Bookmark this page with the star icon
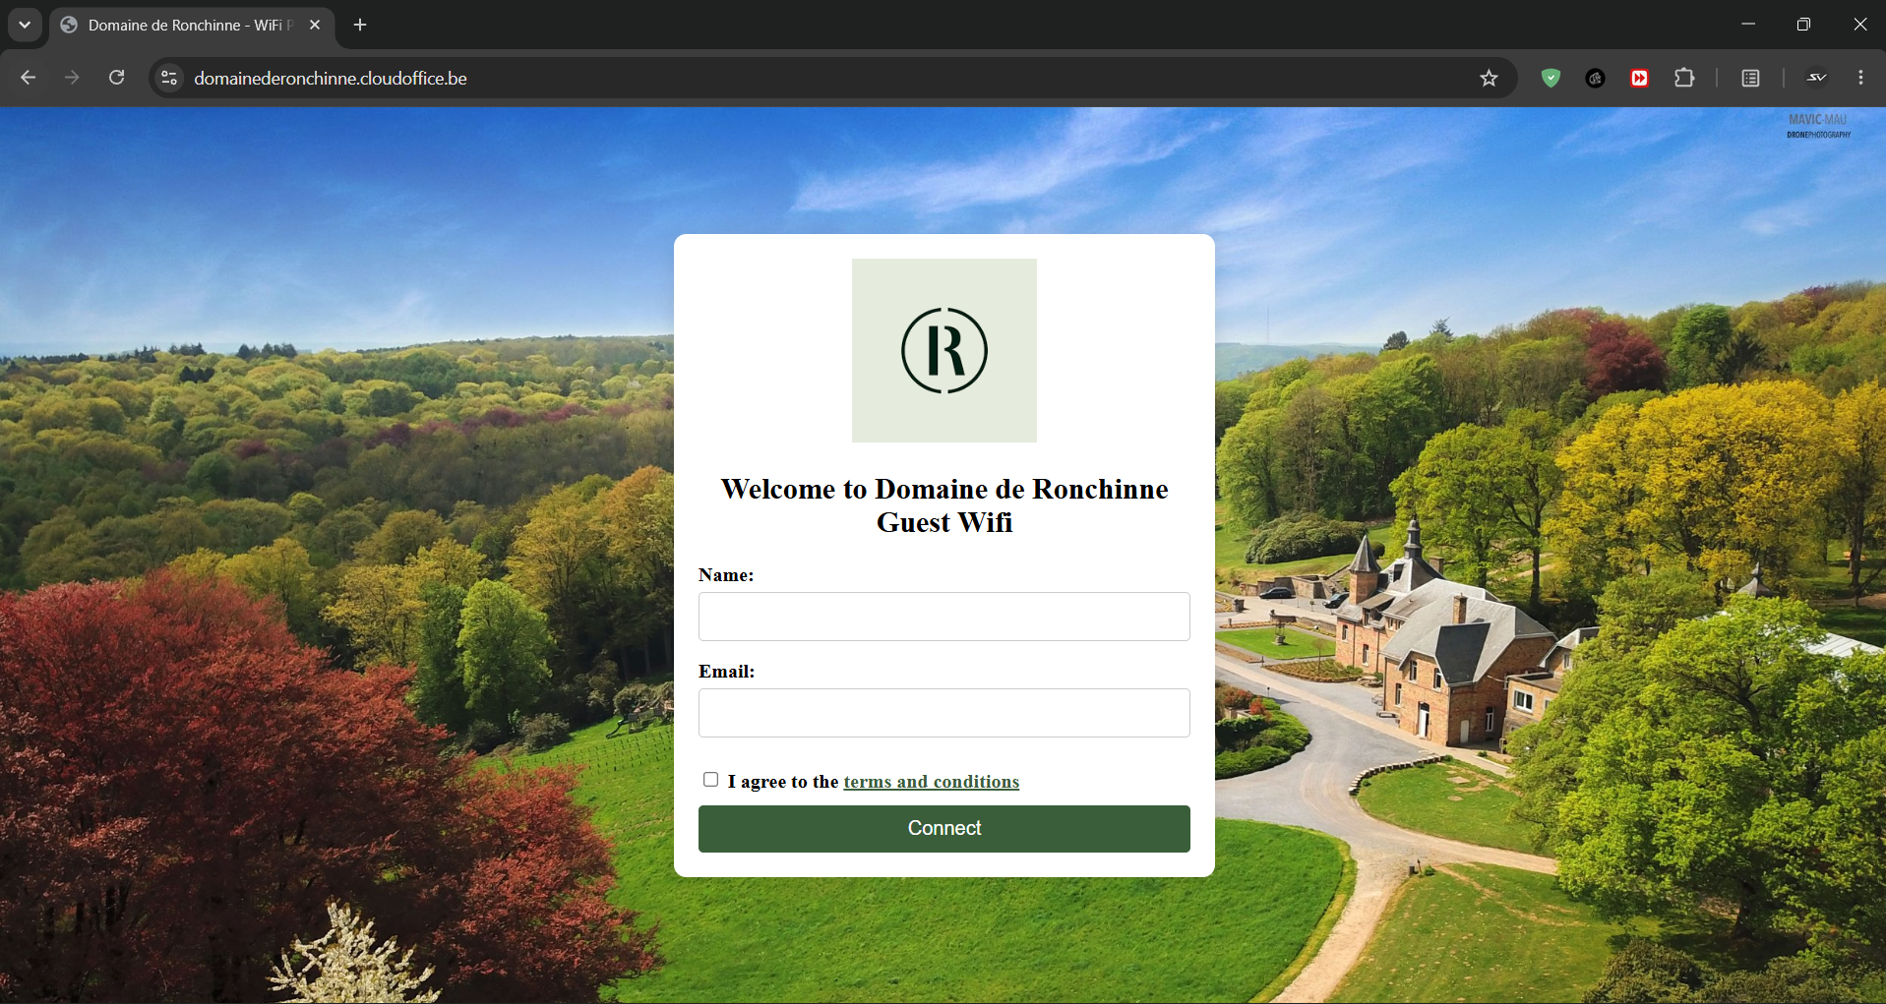 (x=1489, y=78)
